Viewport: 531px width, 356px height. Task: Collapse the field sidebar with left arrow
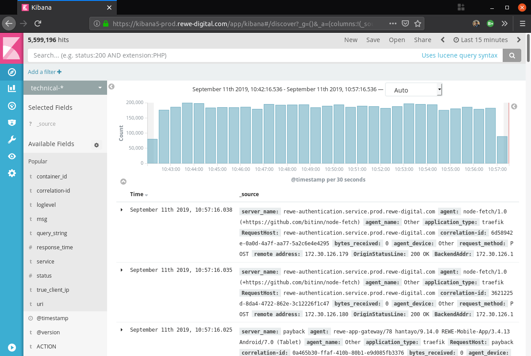click(x=112, y=87)
